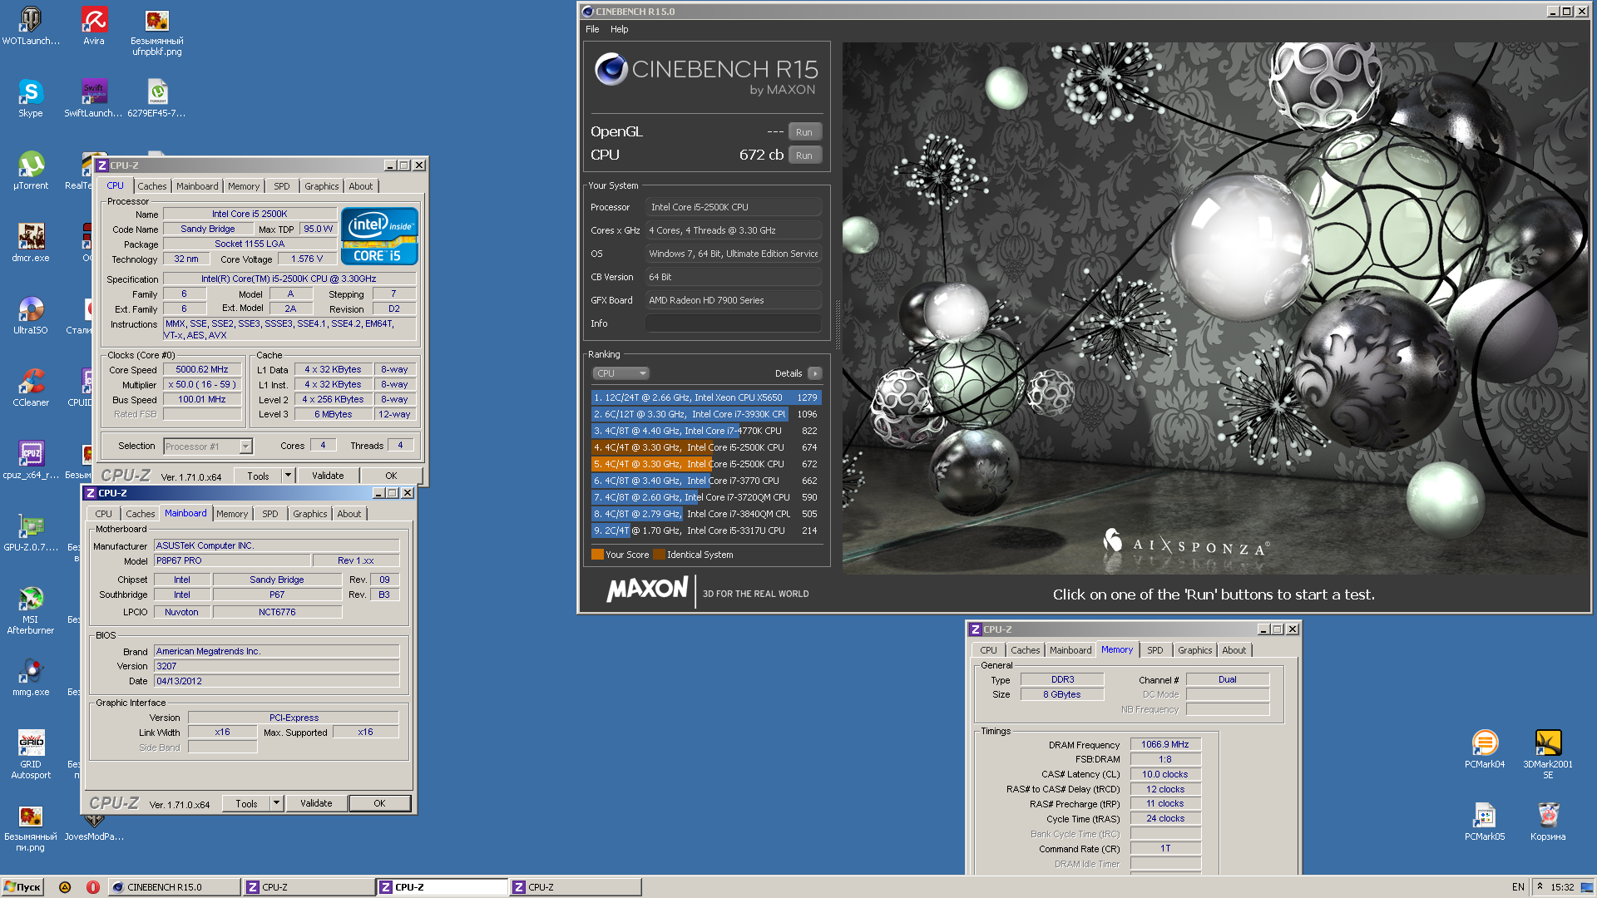Switch to SPD tab in the Memory CPU-Z window
Viewport: 1597px width, 898px height.
(1155, 650)
